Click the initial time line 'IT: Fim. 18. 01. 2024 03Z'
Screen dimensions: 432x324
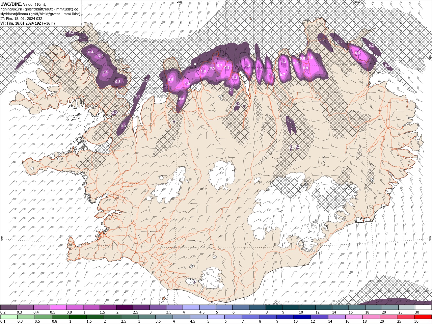(x=21, y=19)
